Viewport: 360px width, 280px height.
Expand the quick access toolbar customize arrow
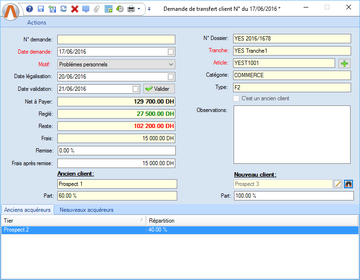(149, 9)
